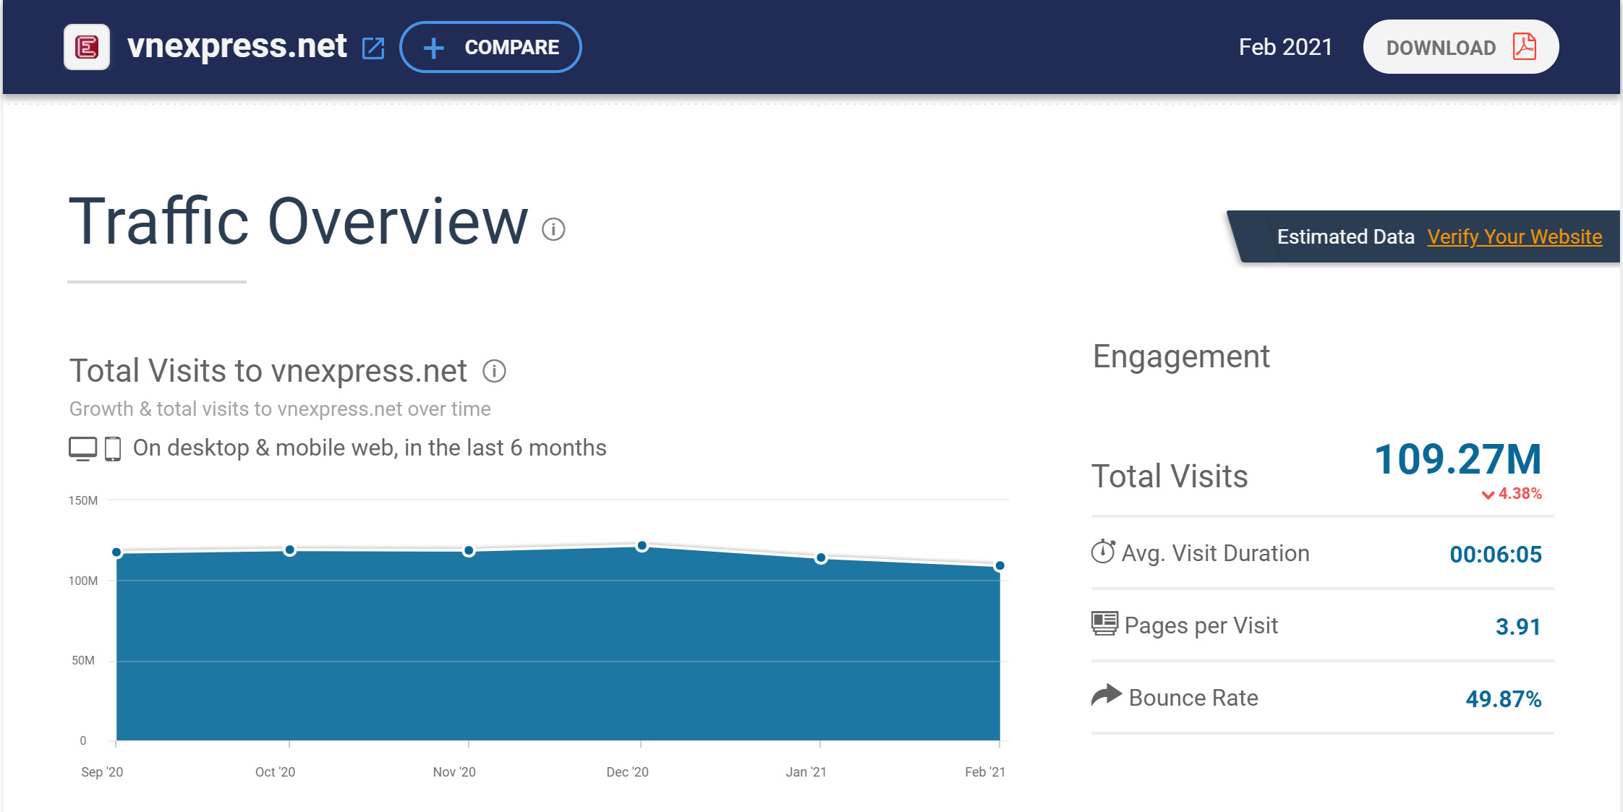The image size is (1623, 812).
Task: Click the Oct '20 x-axis label
Action: 275,772
